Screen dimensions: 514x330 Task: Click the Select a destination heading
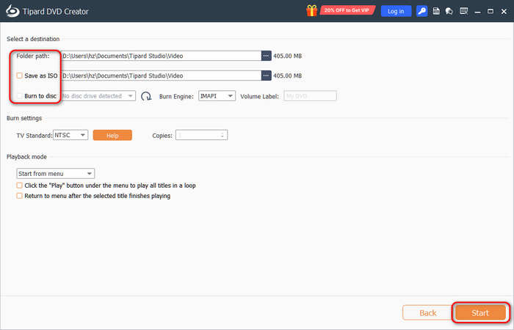click(x=33, y=39)
